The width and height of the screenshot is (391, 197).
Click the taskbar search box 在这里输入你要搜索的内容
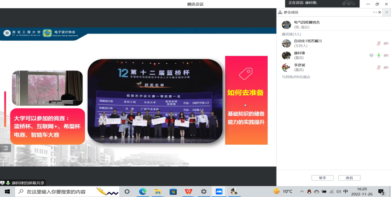[67, 191]
